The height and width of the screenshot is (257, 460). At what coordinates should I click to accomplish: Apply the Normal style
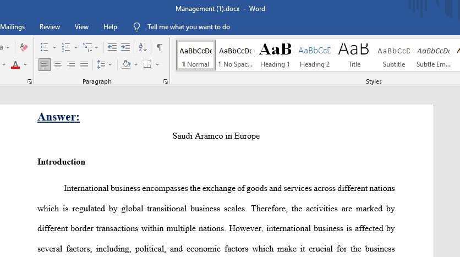[196, 55]
